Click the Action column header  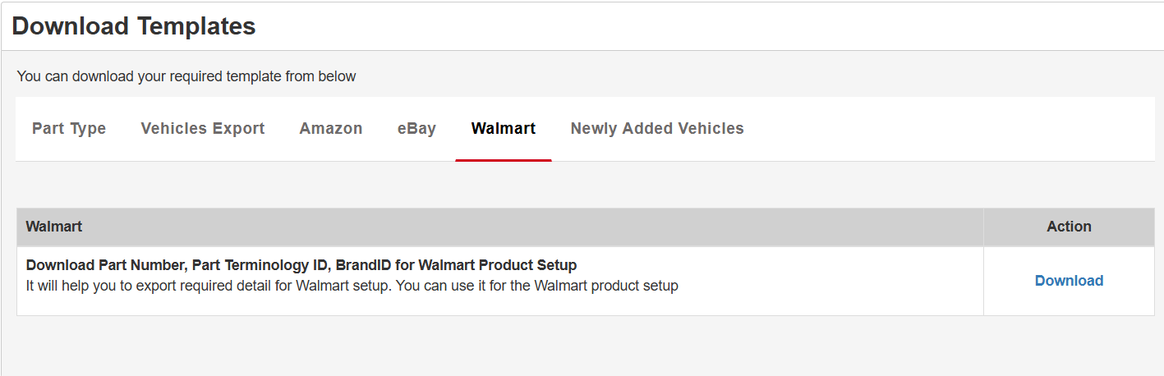[x=1069, y=227]
